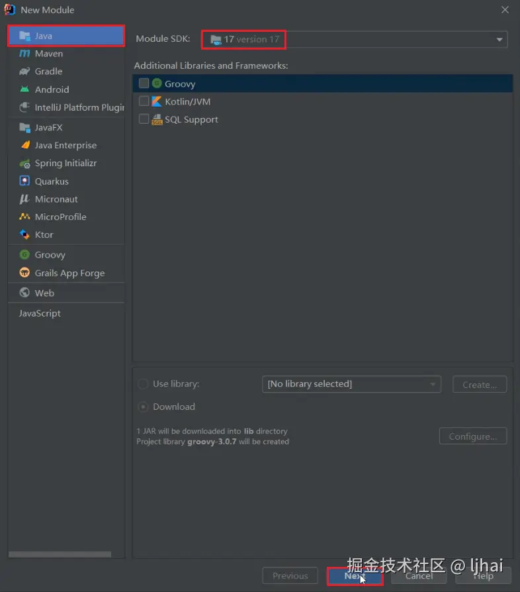This screenshot has height=592, width=520.
Task: Select the 'JavaFX' list entry
Action: pyautogui.click(x=66, y=128)
